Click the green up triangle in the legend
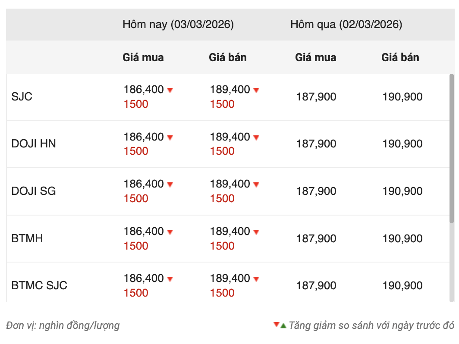 pyautogui.click(x=283, y=325)
